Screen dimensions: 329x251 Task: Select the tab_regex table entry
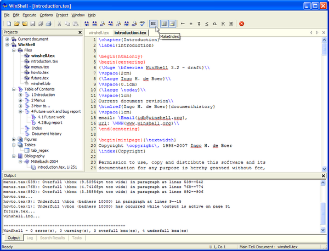point(40,151)
